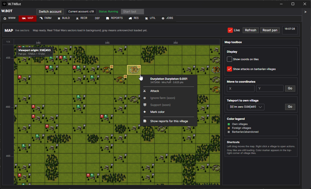Click the Start bot button
This screenshot has width=311, height=189.
coord(132,12)
